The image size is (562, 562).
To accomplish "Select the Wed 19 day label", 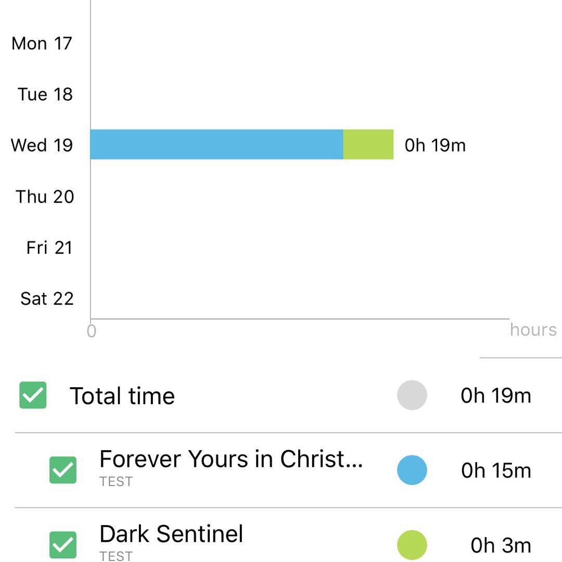I will (x=42, y=145).
